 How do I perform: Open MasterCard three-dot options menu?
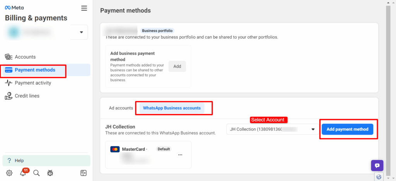[x=180, y=155]
